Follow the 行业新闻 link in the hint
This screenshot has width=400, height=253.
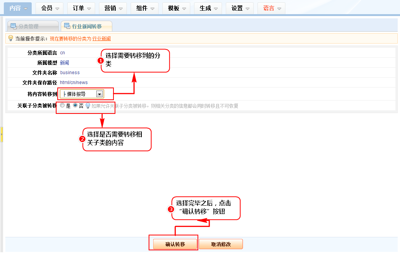[x=102, y=39]
